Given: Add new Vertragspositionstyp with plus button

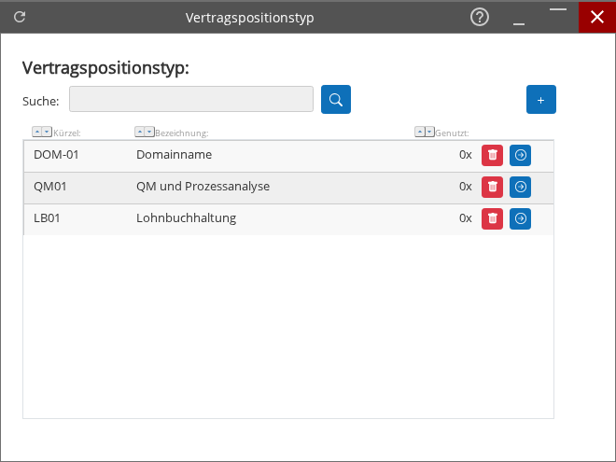Looking at the screenshot, I should coord(540,99).
